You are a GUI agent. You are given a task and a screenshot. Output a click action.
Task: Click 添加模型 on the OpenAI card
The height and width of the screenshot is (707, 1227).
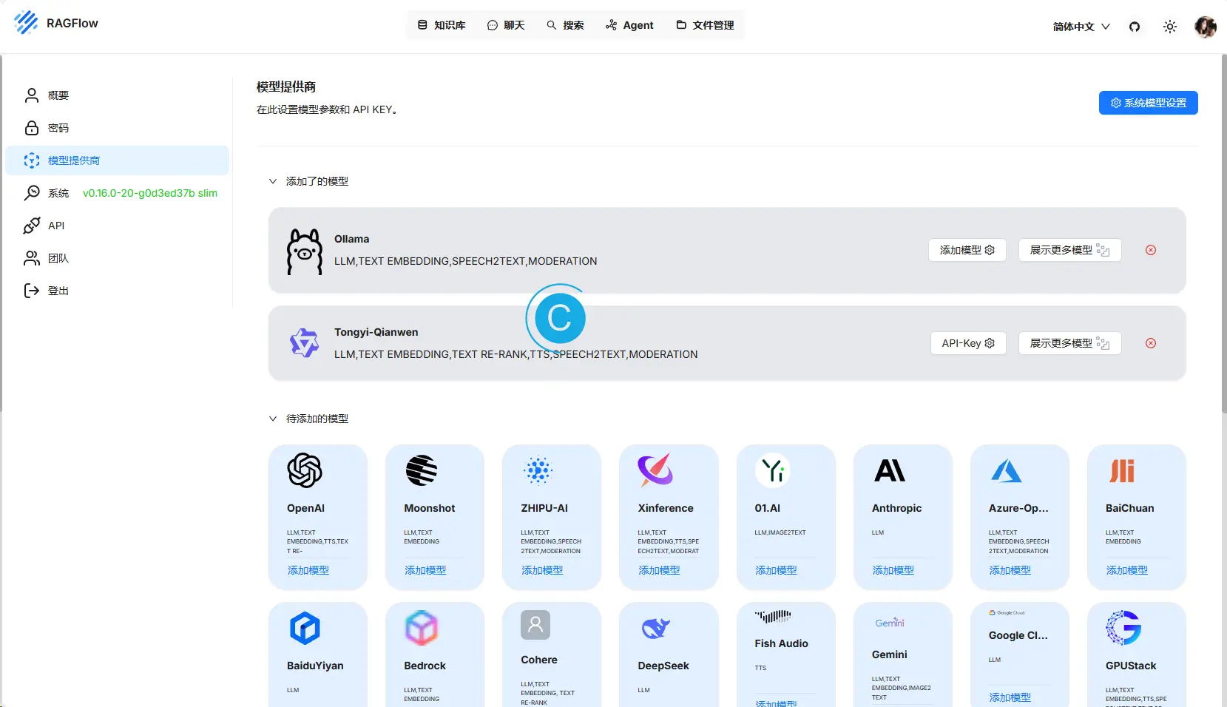[308, 570]
